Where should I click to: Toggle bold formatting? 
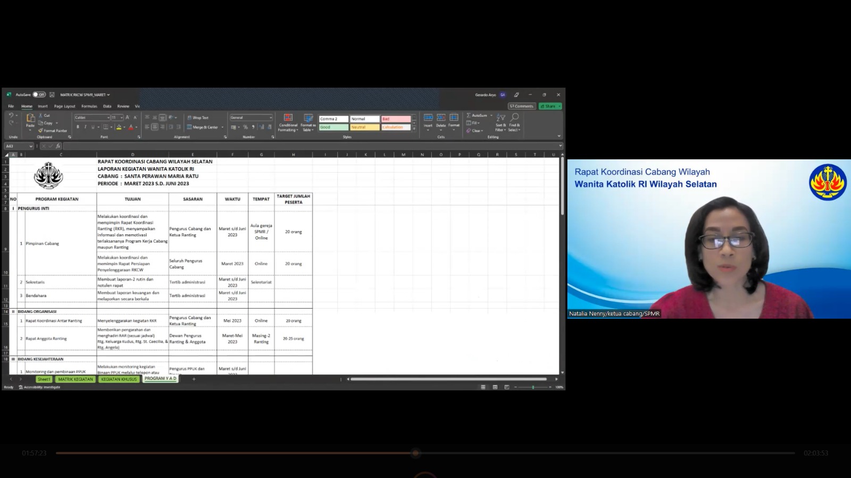pyautogui.click(x=78, y=127)
